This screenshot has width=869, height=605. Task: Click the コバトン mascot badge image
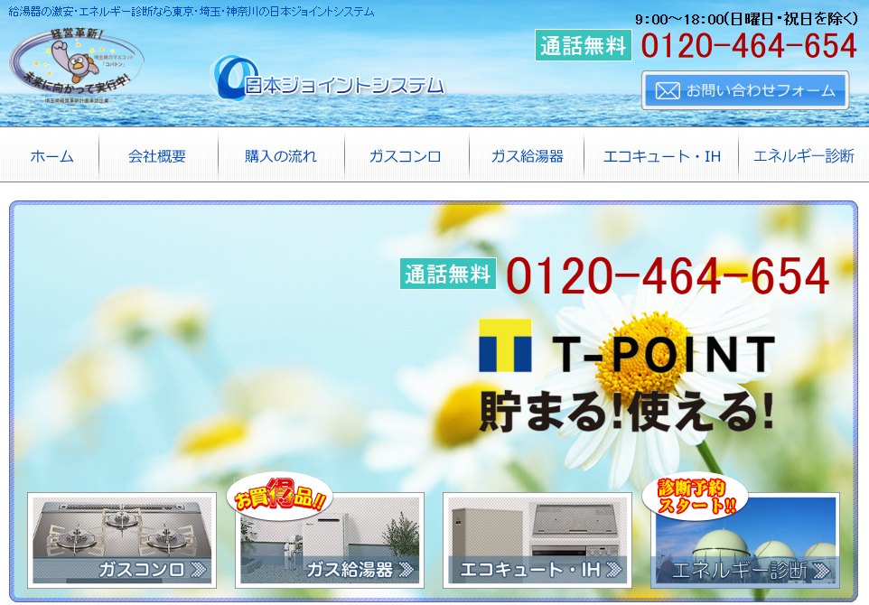point(76,65)
